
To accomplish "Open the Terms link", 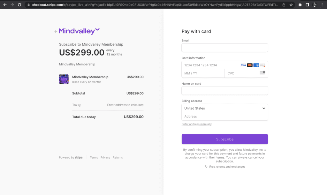I will (94, 158).
